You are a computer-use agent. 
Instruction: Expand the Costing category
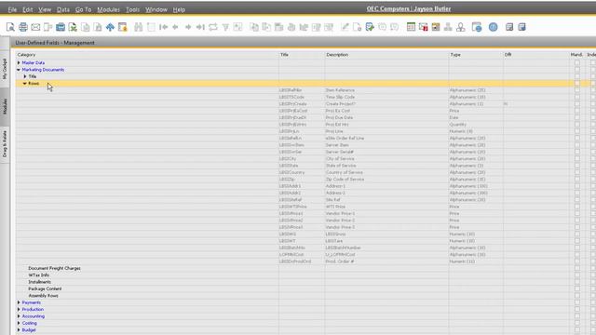coord(19,323)
